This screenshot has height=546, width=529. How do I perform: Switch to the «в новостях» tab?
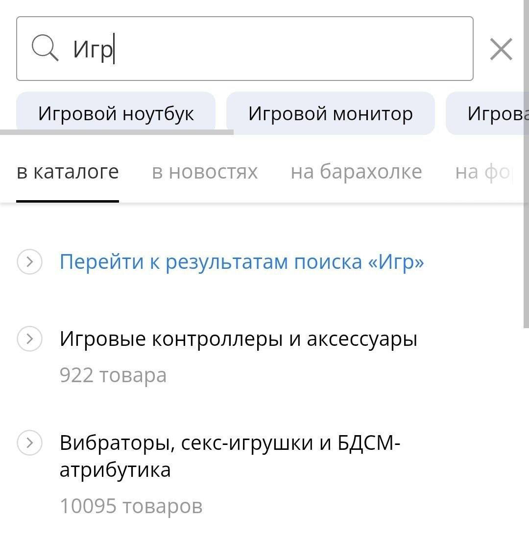pos(205,172)
